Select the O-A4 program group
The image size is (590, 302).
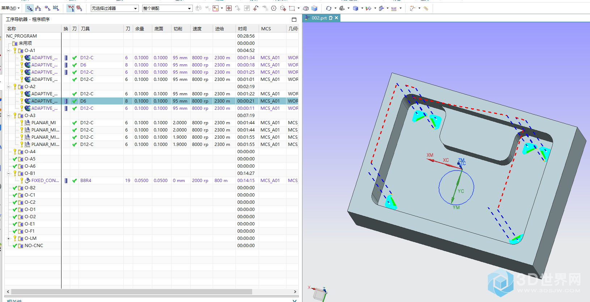pos(30,152)
